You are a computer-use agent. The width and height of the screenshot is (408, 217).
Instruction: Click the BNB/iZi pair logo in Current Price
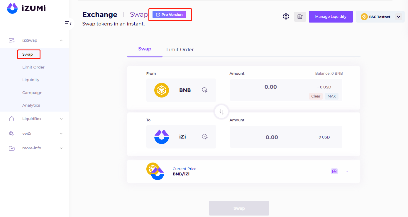tap(155, 171)
